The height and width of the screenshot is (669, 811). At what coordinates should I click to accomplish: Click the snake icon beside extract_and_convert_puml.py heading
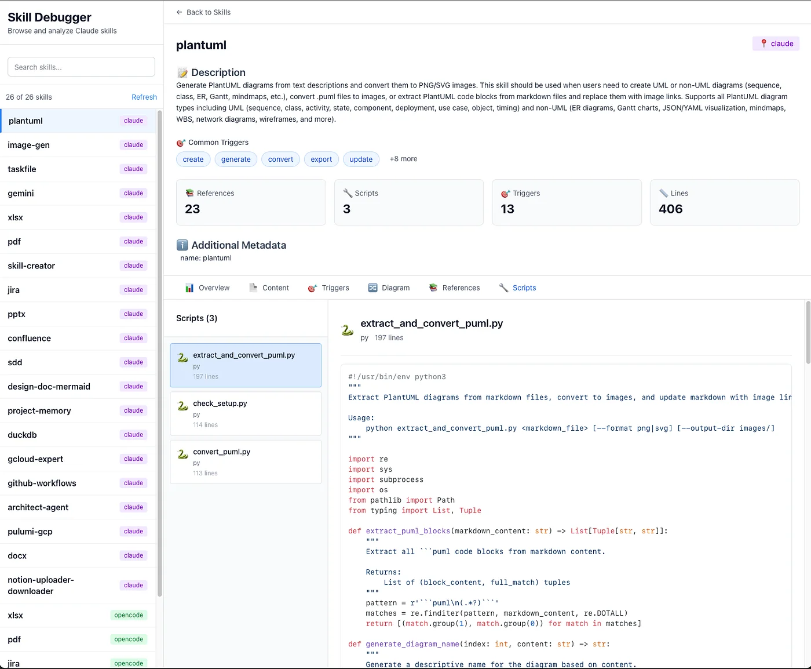click(x=347, y=329)
